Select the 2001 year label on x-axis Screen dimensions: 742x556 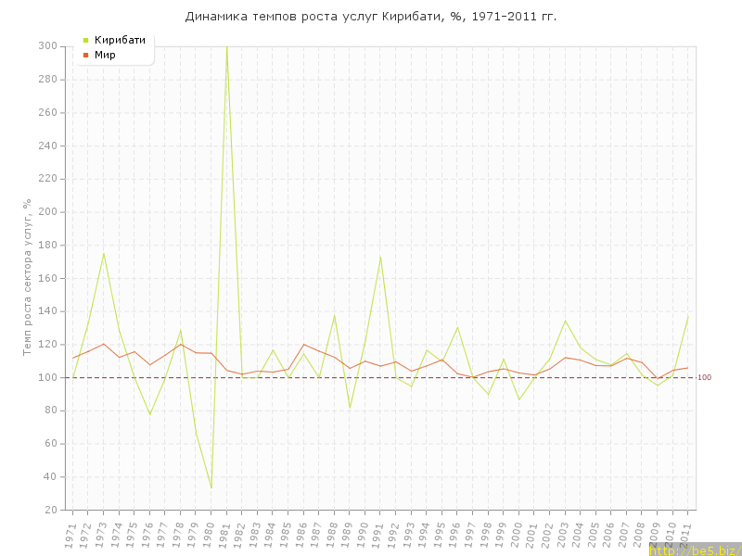pyautogui.click(x=533, y=534)
